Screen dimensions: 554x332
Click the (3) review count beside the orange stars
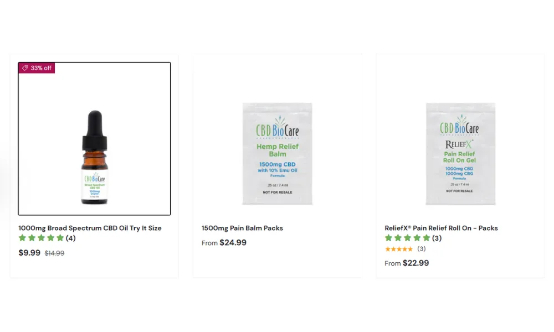pyautogui.click(x=421, y=249)
